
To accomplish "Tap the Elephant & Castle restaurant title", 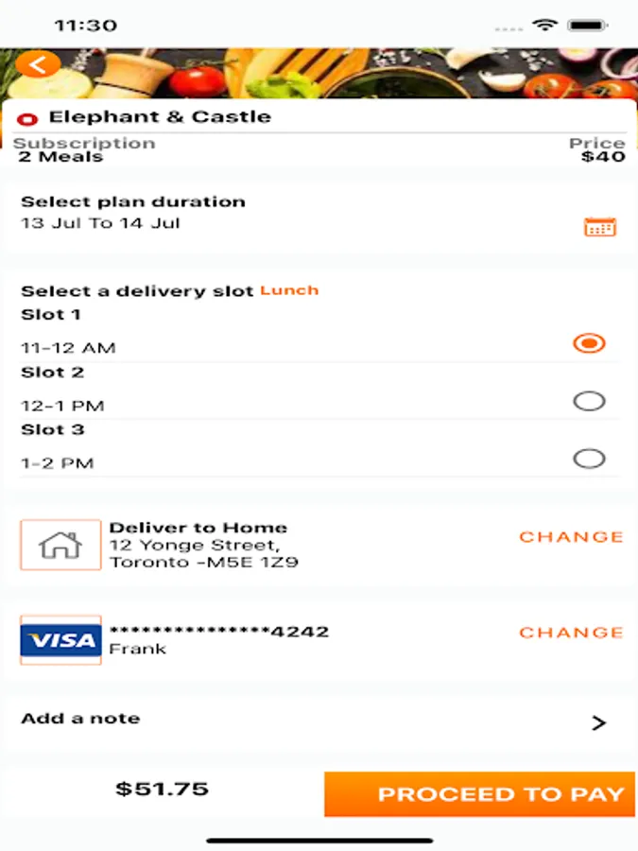I will coord(160,117).
